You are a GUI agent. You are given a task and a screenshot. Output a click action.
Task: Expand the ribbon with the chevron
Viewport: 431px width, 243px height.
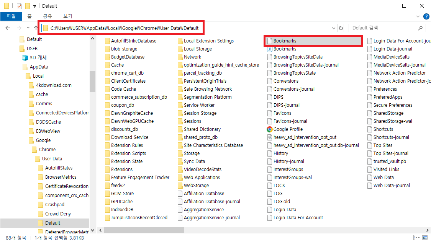pos(418,16)
